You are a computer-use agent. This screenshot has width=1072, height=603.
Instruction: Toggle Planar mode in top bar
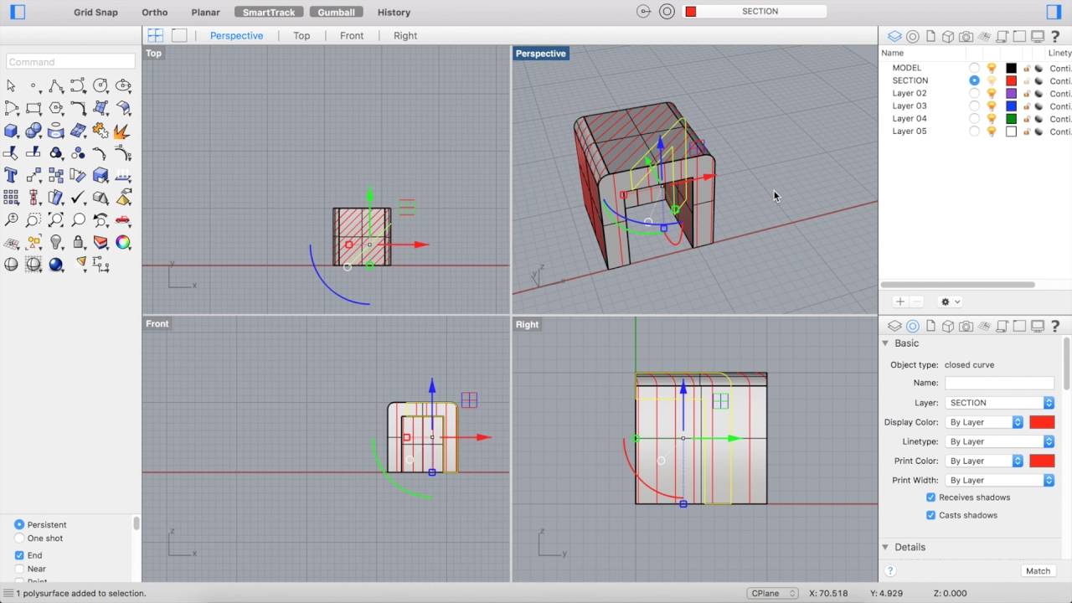pos(205,13)
